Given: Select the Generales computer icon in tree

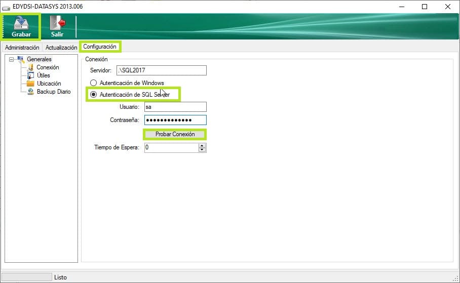Looking at the screenshot, I should [x=21, y=59].
